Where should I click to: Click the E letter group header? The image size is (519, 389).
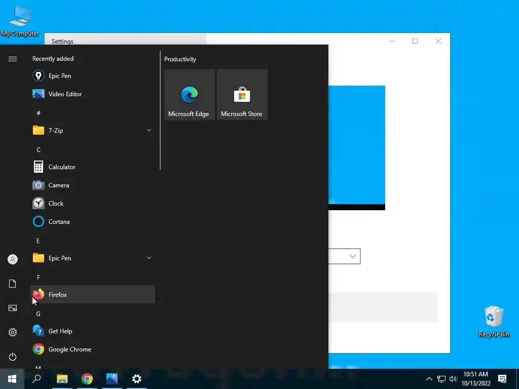coord(38,241)
